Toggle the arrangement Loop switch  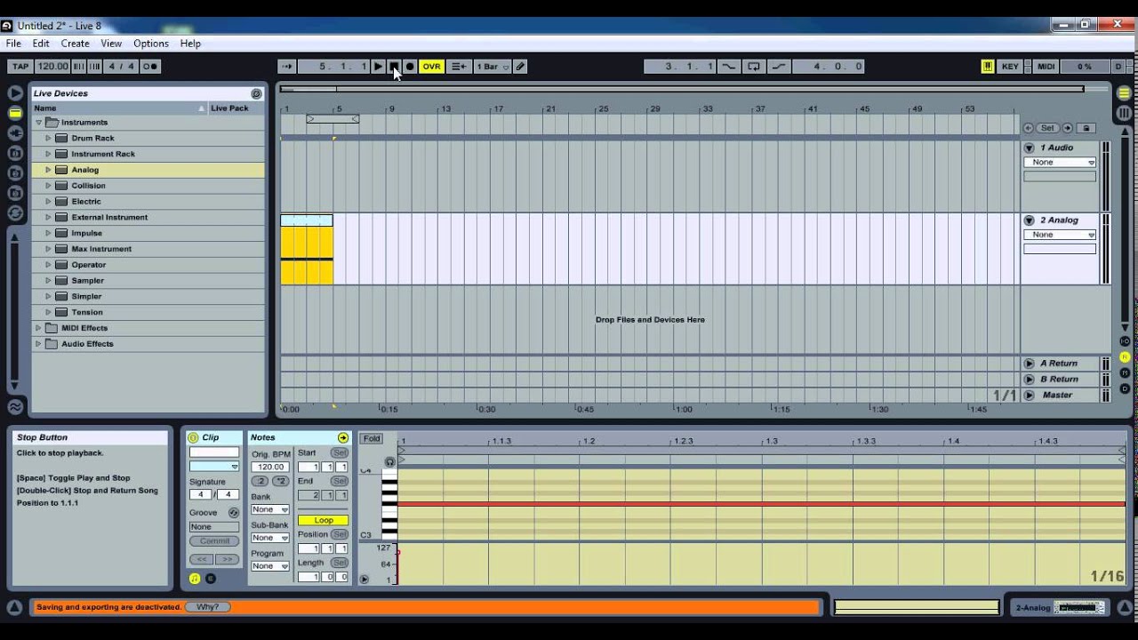[753, 67]
